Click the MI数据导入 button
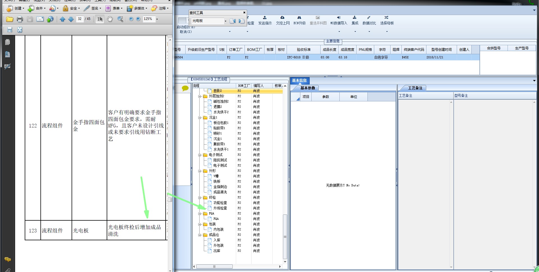The height and width of the screenshot is (272, 539). 339,20
